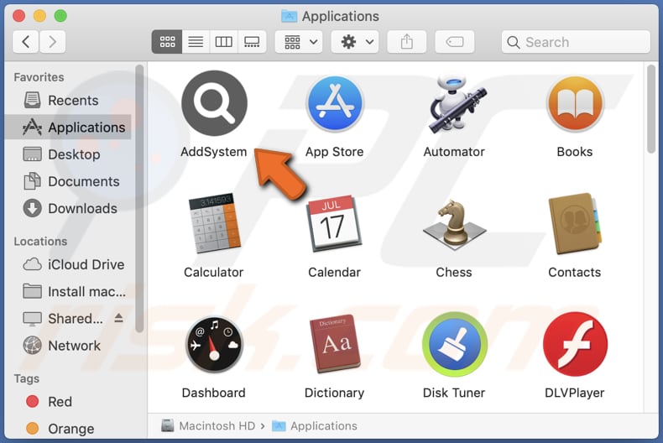Click the Disk Tuner name label
This screenshot has width=663, height=443.
pyautogui.click(x=454, y=393)
